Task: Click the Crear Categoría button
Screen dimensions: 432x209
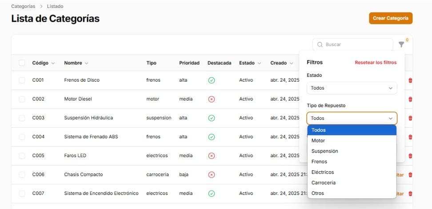Action: tap(391, 18)
